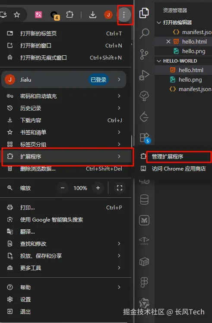The width and height of the screenshot is (212, 323).
Task: Click the fullscreen icon in zoom row
Action: tap(120, 188)
